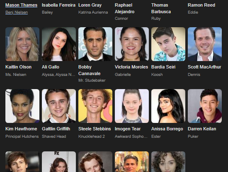
Task: Click Darren Keilan's headshot
Action: (x=205, y=106)
